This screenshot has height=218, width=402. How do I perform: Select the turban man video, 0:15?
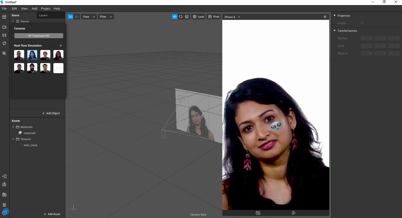click(x=32, y=68)
